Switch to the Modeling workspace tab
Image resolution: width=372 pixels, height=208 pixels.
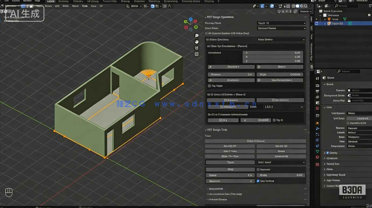click(64, 1)
